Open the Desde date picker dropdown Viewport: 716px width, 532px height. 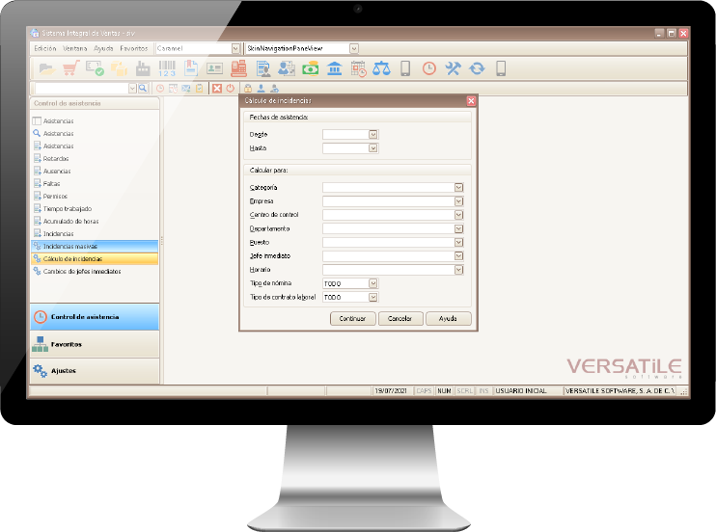373,135
